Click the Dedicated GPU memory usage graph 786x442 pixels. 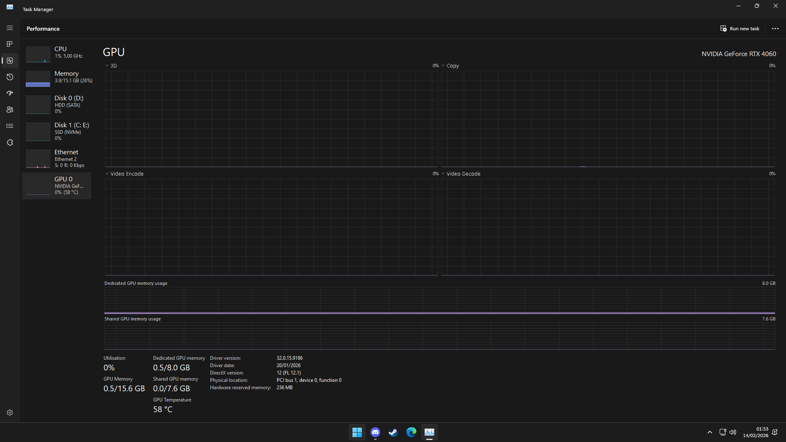(439, 300)
